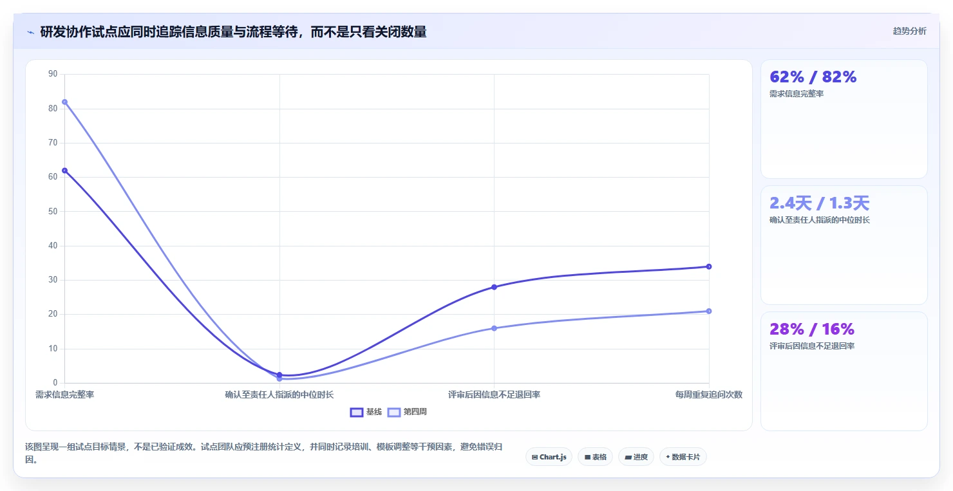Click y-axis tick label 50
This screenshot has height=491, width=953.
tap(53, 211)
